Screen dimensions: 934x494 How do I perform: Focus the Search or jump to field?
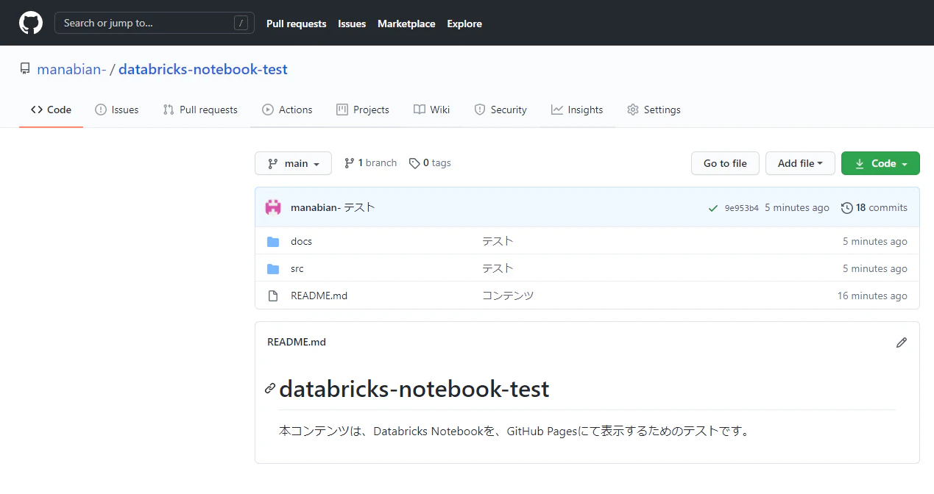(155, 23)
